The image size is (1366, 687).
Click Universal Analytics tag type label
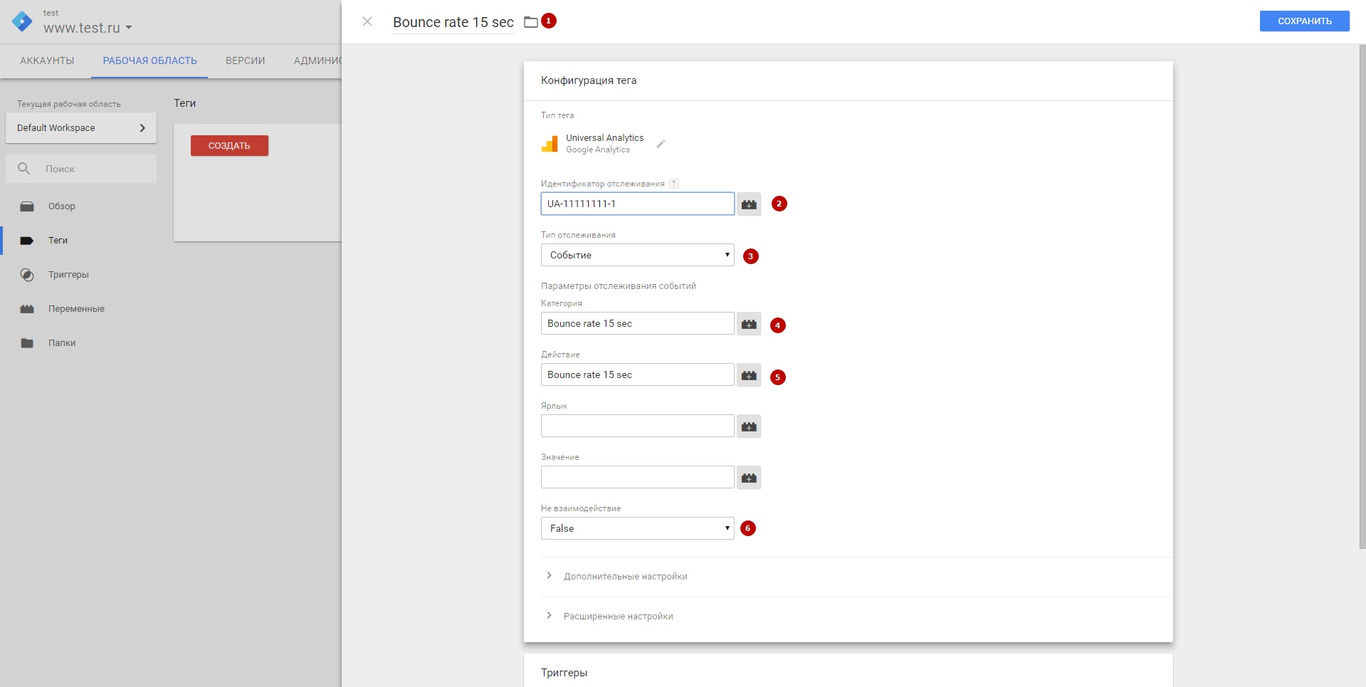click(x=604, y=138)
